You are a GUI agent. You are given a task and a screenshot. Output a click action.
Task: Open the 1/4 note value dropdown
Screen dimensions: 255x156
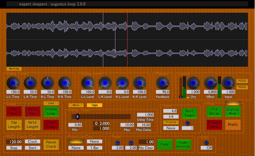click(x=171, y=117)
